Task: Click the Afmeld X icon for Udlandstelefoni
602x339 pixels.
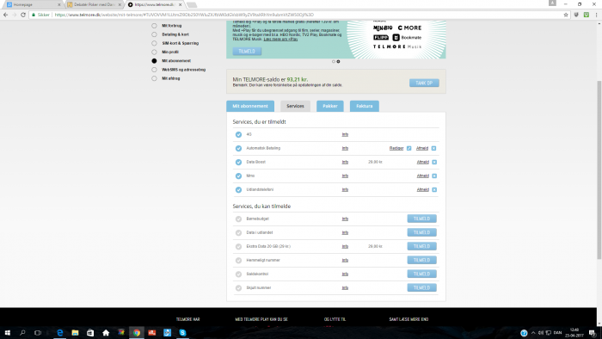Action: (x=434, y=189)
